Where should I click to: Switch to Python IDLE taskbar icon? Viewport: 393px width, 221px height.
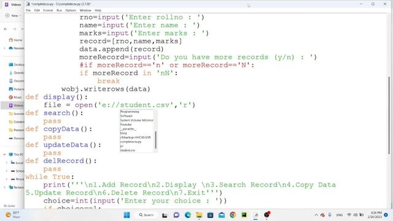tap(255, 215)
